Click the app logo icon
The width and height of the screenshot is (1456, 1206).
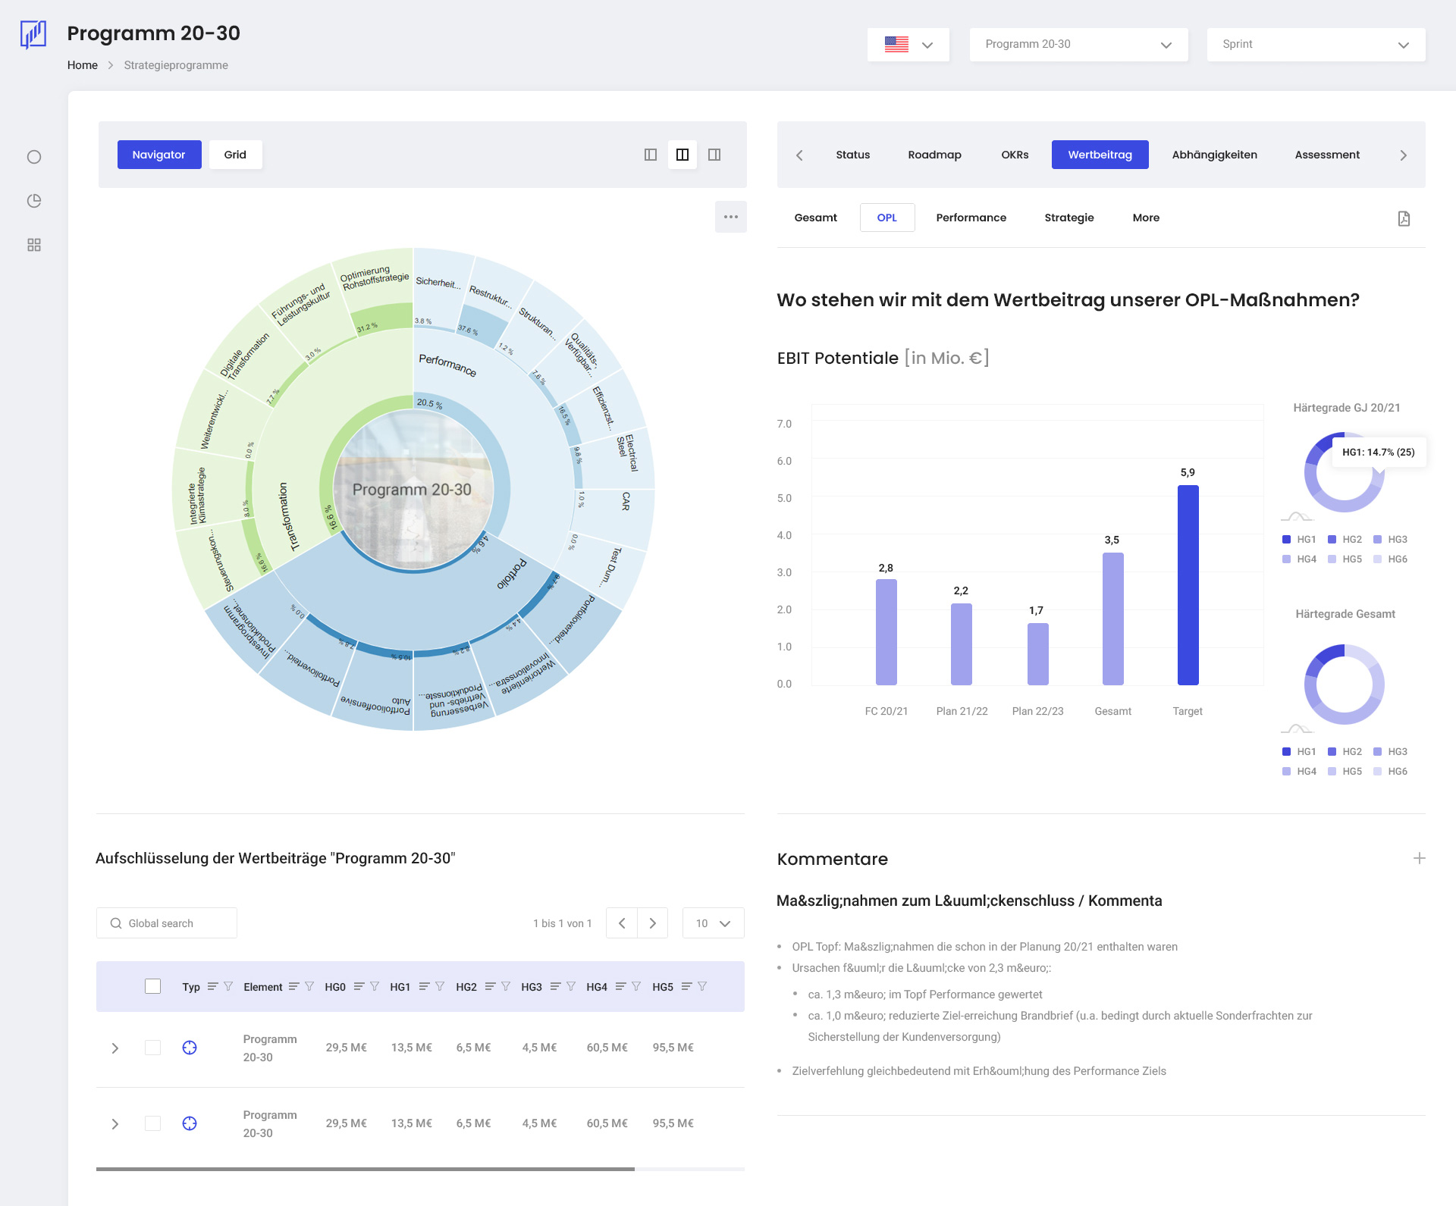tap(33, 35)
